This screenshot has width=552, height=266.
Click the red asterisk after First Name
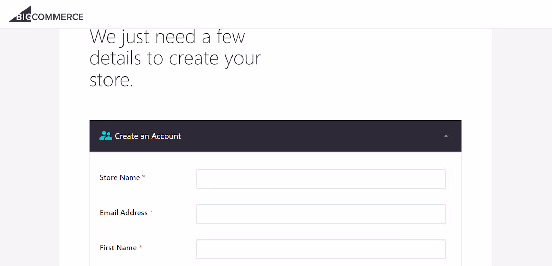[x=140, y=247]
